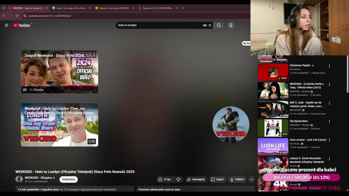Go forward with browser forward arrow
Screen dimensions: 349x196
tap(10, 16)
